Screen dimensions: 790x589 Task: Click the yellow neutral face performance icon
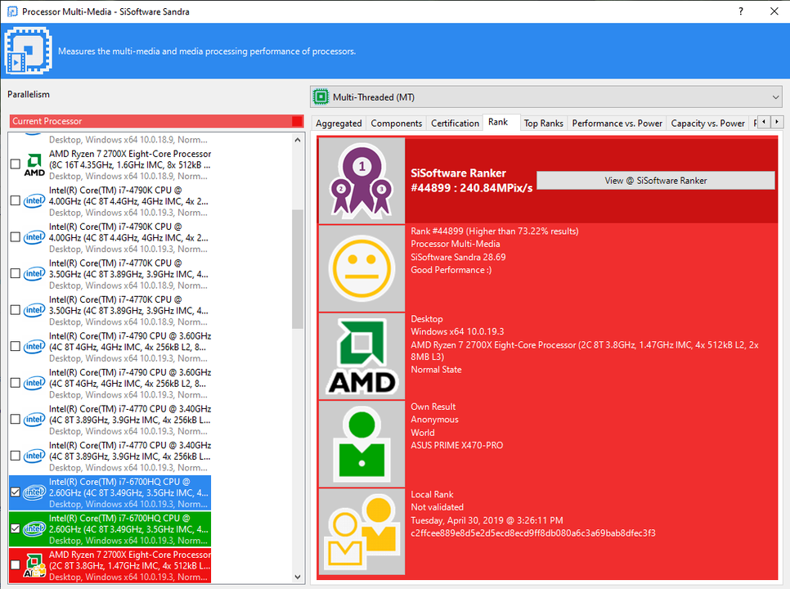[x=361, y=268]
